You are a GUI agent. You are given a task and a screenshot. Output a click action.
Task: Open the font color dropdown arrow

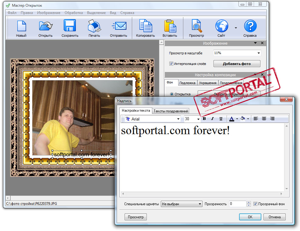pos(237,119)
